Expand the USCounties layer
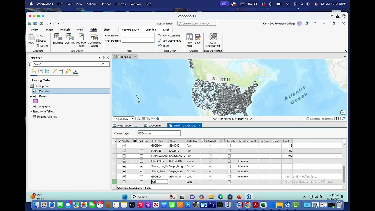This screenshot has width=375, height=211. pos(31,91)
